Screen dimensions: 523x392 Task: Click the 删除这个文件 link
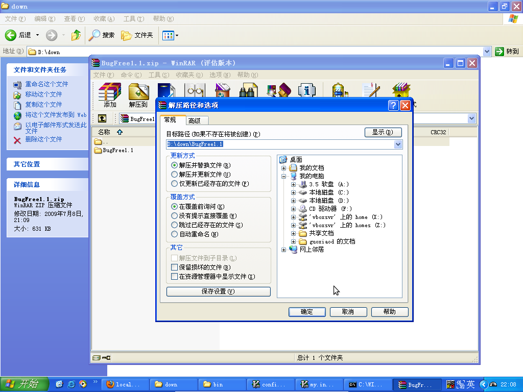tap(44, 139)
